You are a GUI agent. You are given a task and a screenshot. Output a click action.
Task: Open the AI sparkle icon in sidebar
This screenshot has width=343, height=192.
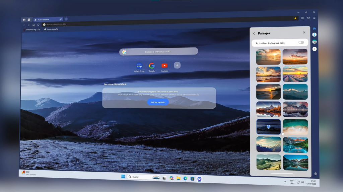coord(315,28)
